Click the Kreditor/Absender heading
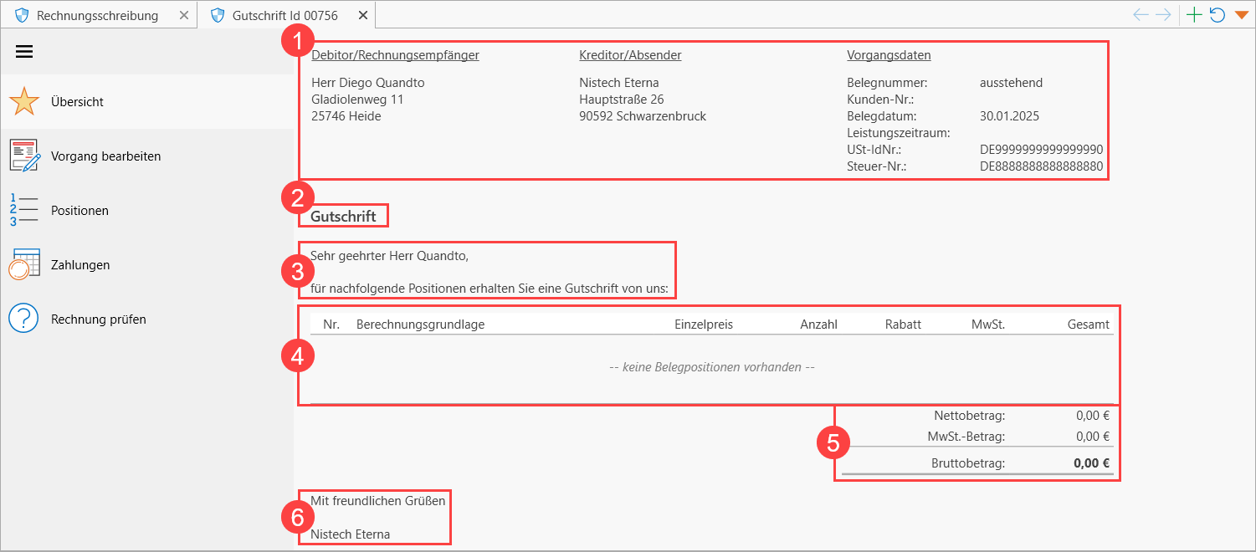The width and height of the screenshot is (1256, 552). tap(630, 55)
